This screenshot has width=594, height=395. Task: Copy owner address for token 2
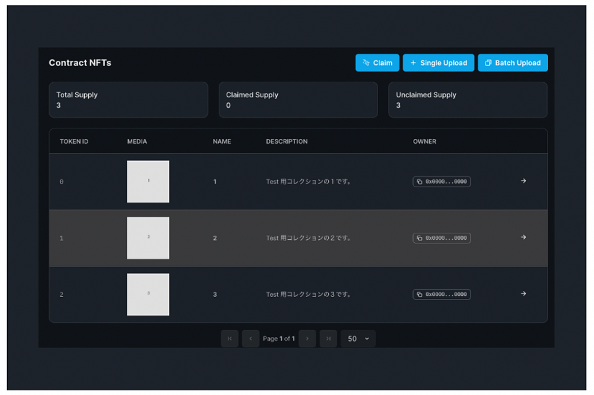point(441,294)
